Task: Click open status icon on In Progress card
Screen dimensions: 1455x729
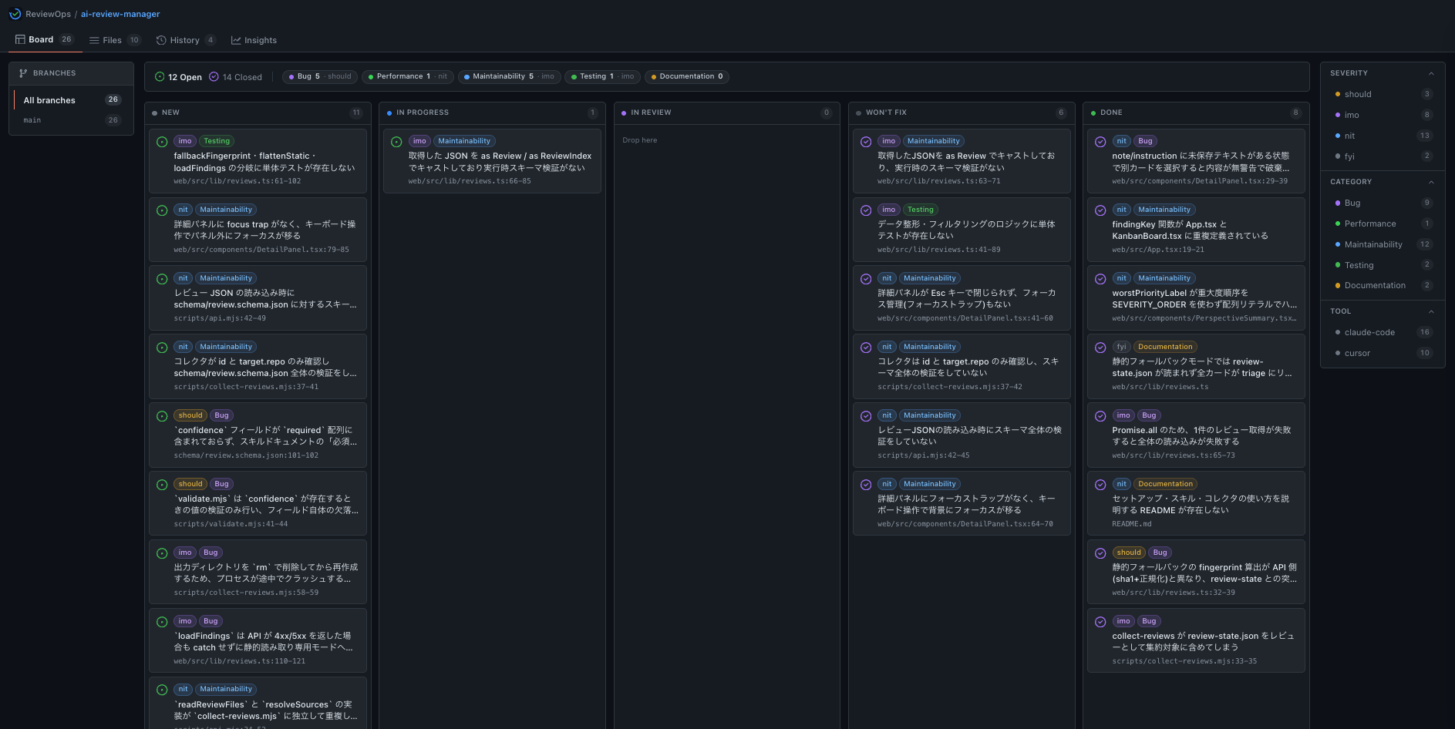Action: coord(396,142)
